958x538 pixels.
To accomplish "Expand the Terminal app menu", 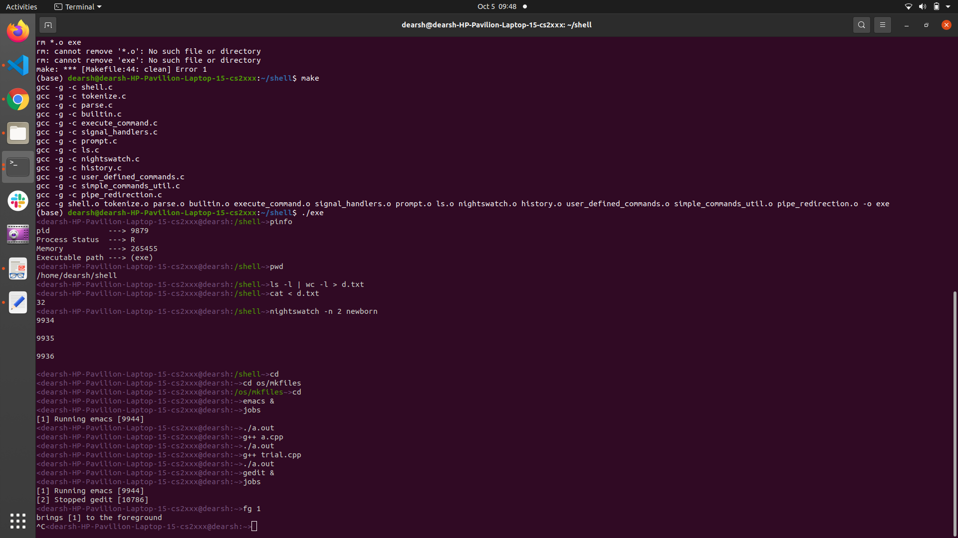I will click(x=78, y=6).
